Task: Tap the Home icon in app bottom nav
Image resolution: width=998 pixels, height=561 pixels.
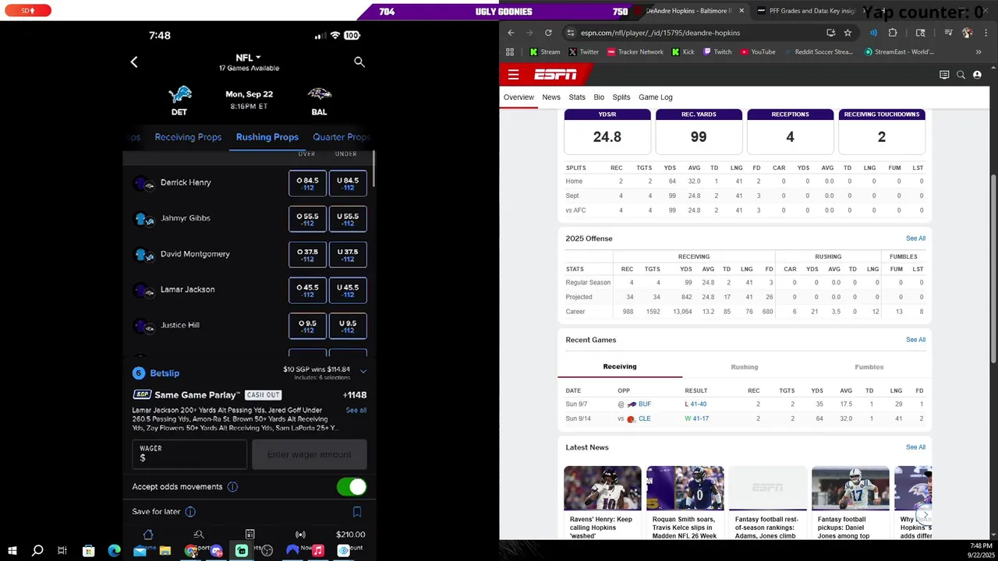Action: point(148,535)
